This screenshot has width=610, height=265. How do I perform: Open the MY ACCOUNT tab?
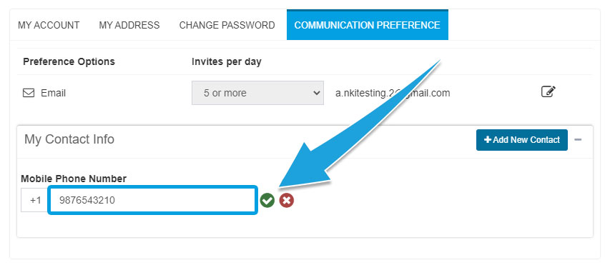(x=49, y=25)
